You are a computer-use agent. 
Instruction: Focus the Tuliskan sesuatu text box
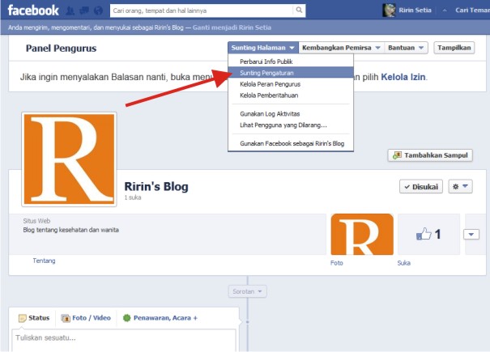tap(124, 341)
